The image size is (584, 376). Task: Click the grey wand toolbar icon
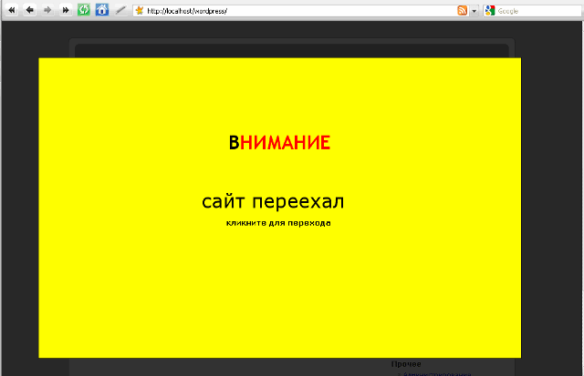pyautogui.click(x=120, y=10)
